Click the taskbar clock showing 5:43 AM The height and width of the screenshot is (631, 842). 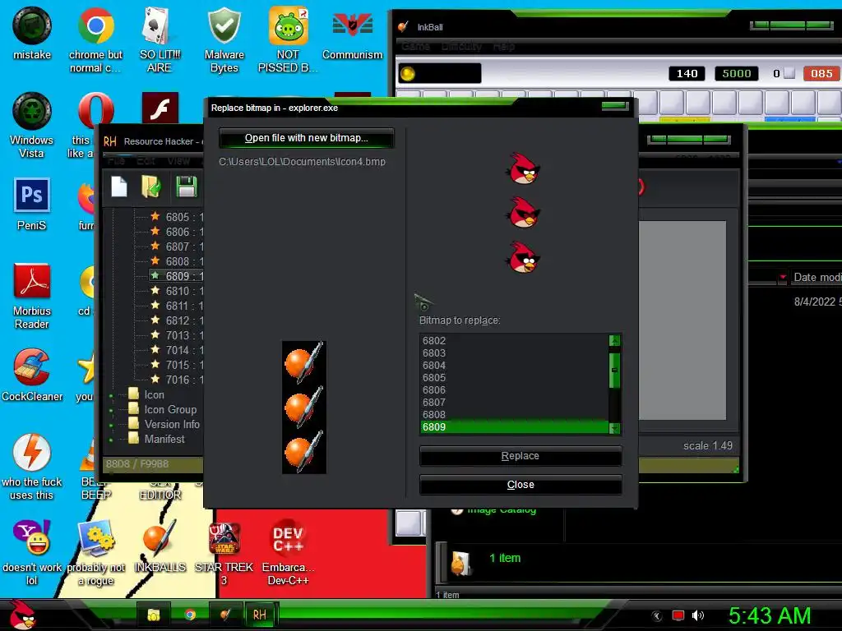[770, 615]
